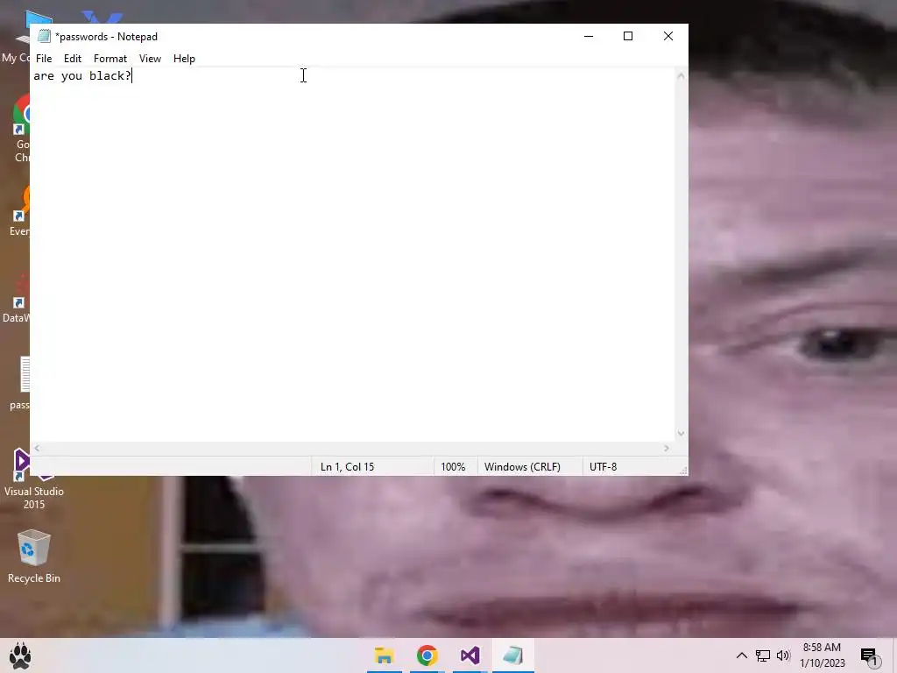The image size is (897, 673).
Task: Open the volume speaker tray icon
Action: click(x=783, y=655)
